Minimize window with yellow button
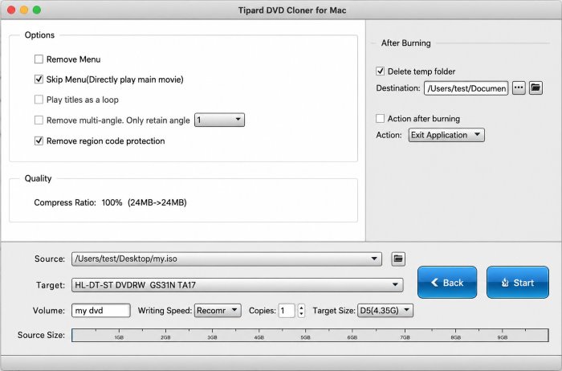This screenshot has height=371, width=562. [x=24, y=10]
